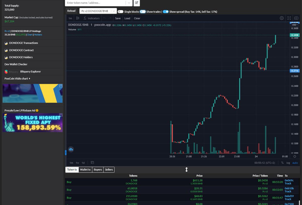Toggle percent scale mode
This screenshot has width=302, height=205.
click(282, 163)
